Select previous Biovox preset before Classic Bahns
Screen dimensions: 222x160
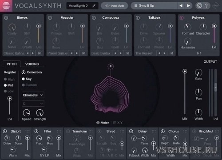28,53
